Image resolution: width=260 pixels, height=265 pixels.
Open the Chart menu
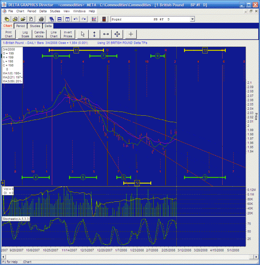click(20, 11)
